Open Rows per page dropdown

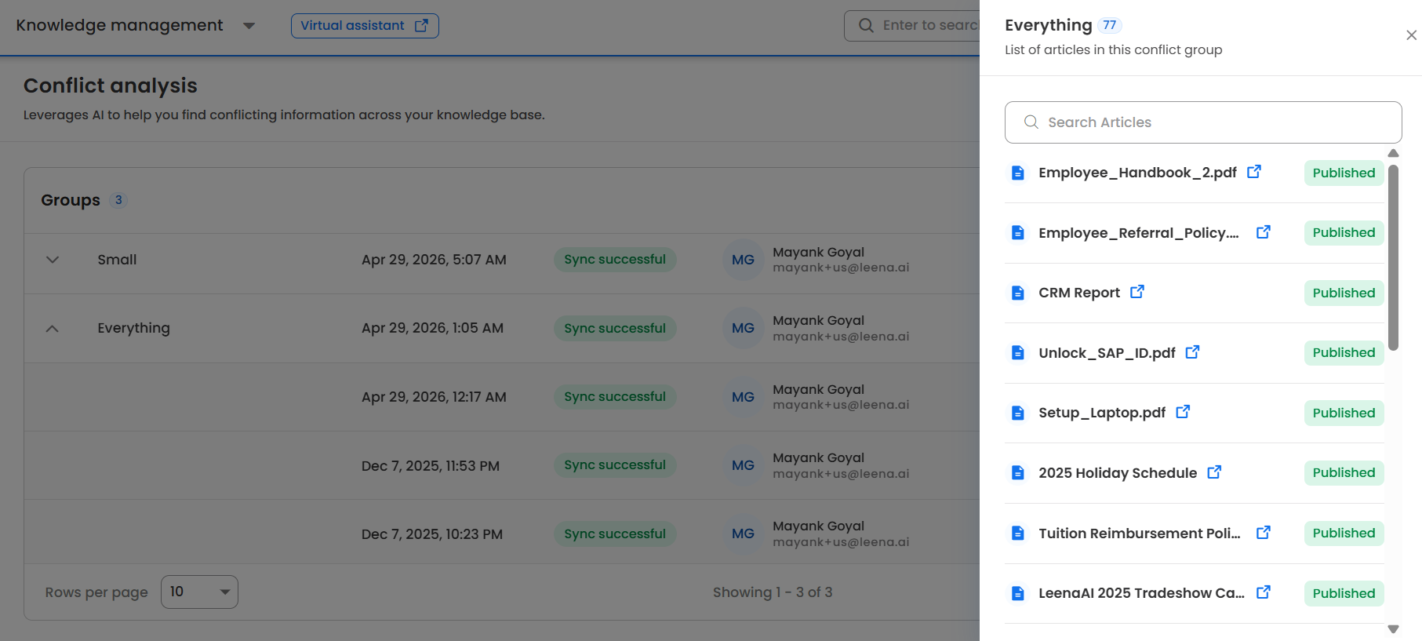pos(199,592)
